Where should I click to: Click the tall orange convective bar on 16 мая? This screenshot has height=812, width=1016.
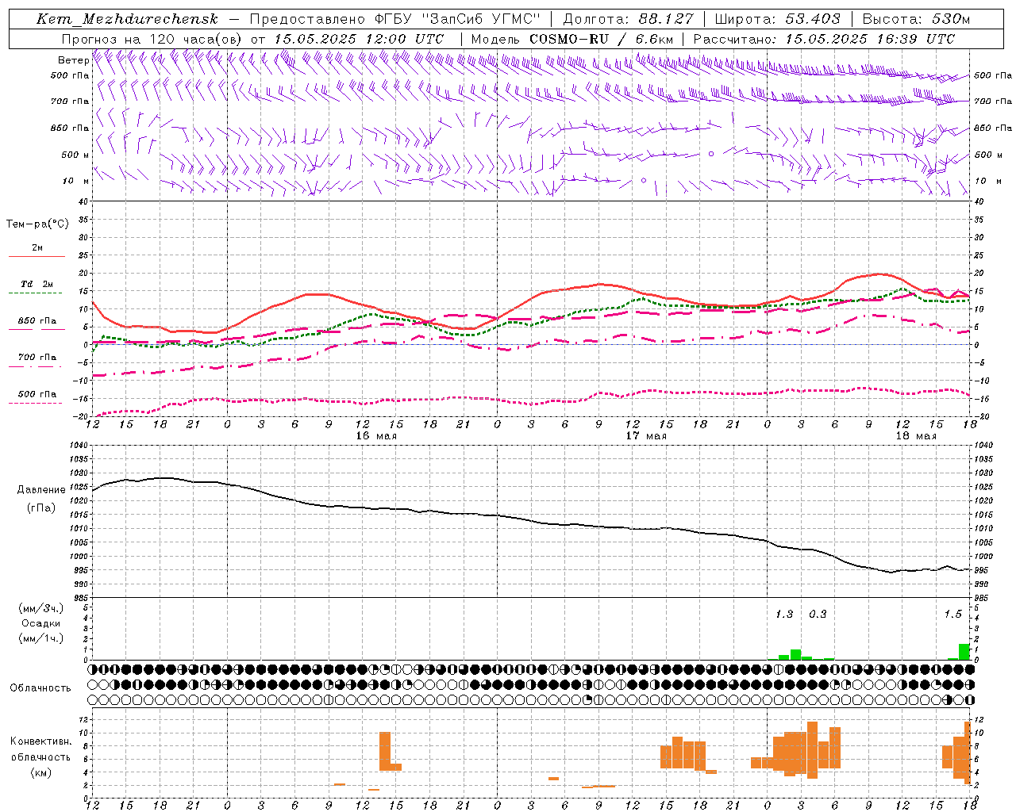tap(385, 751)
